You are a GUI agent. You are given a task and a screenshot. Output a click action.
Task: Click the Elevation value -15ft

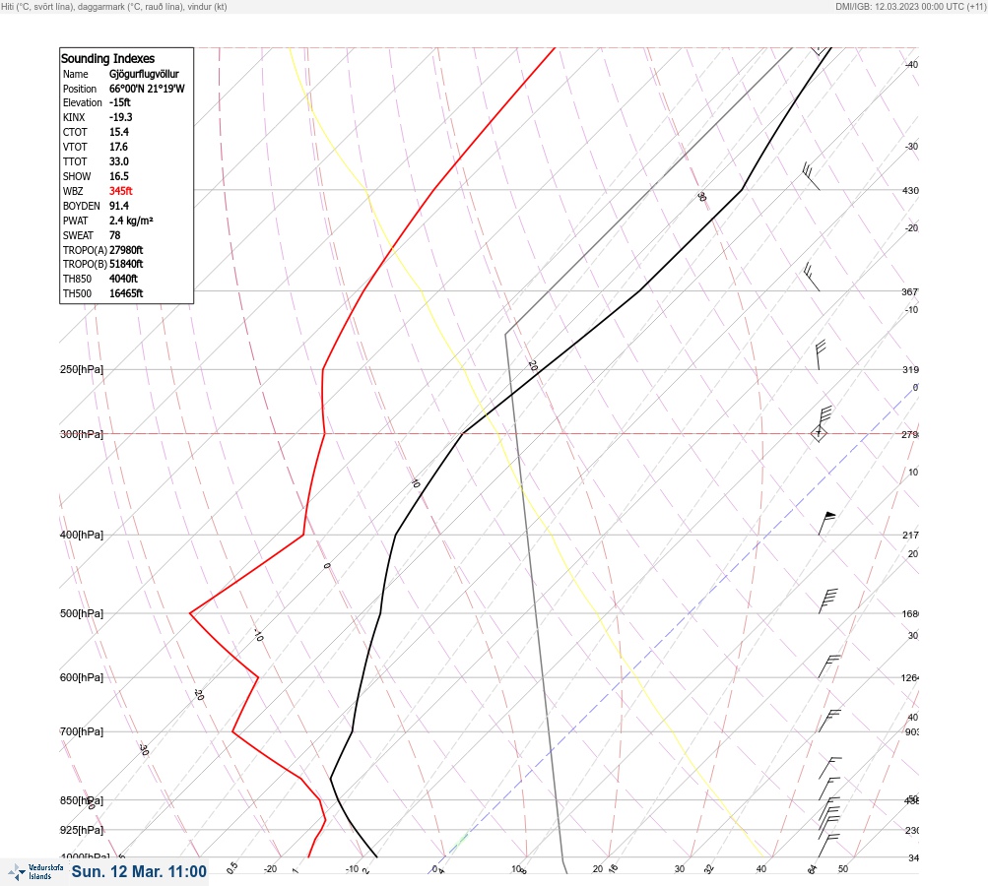(120, 102)
